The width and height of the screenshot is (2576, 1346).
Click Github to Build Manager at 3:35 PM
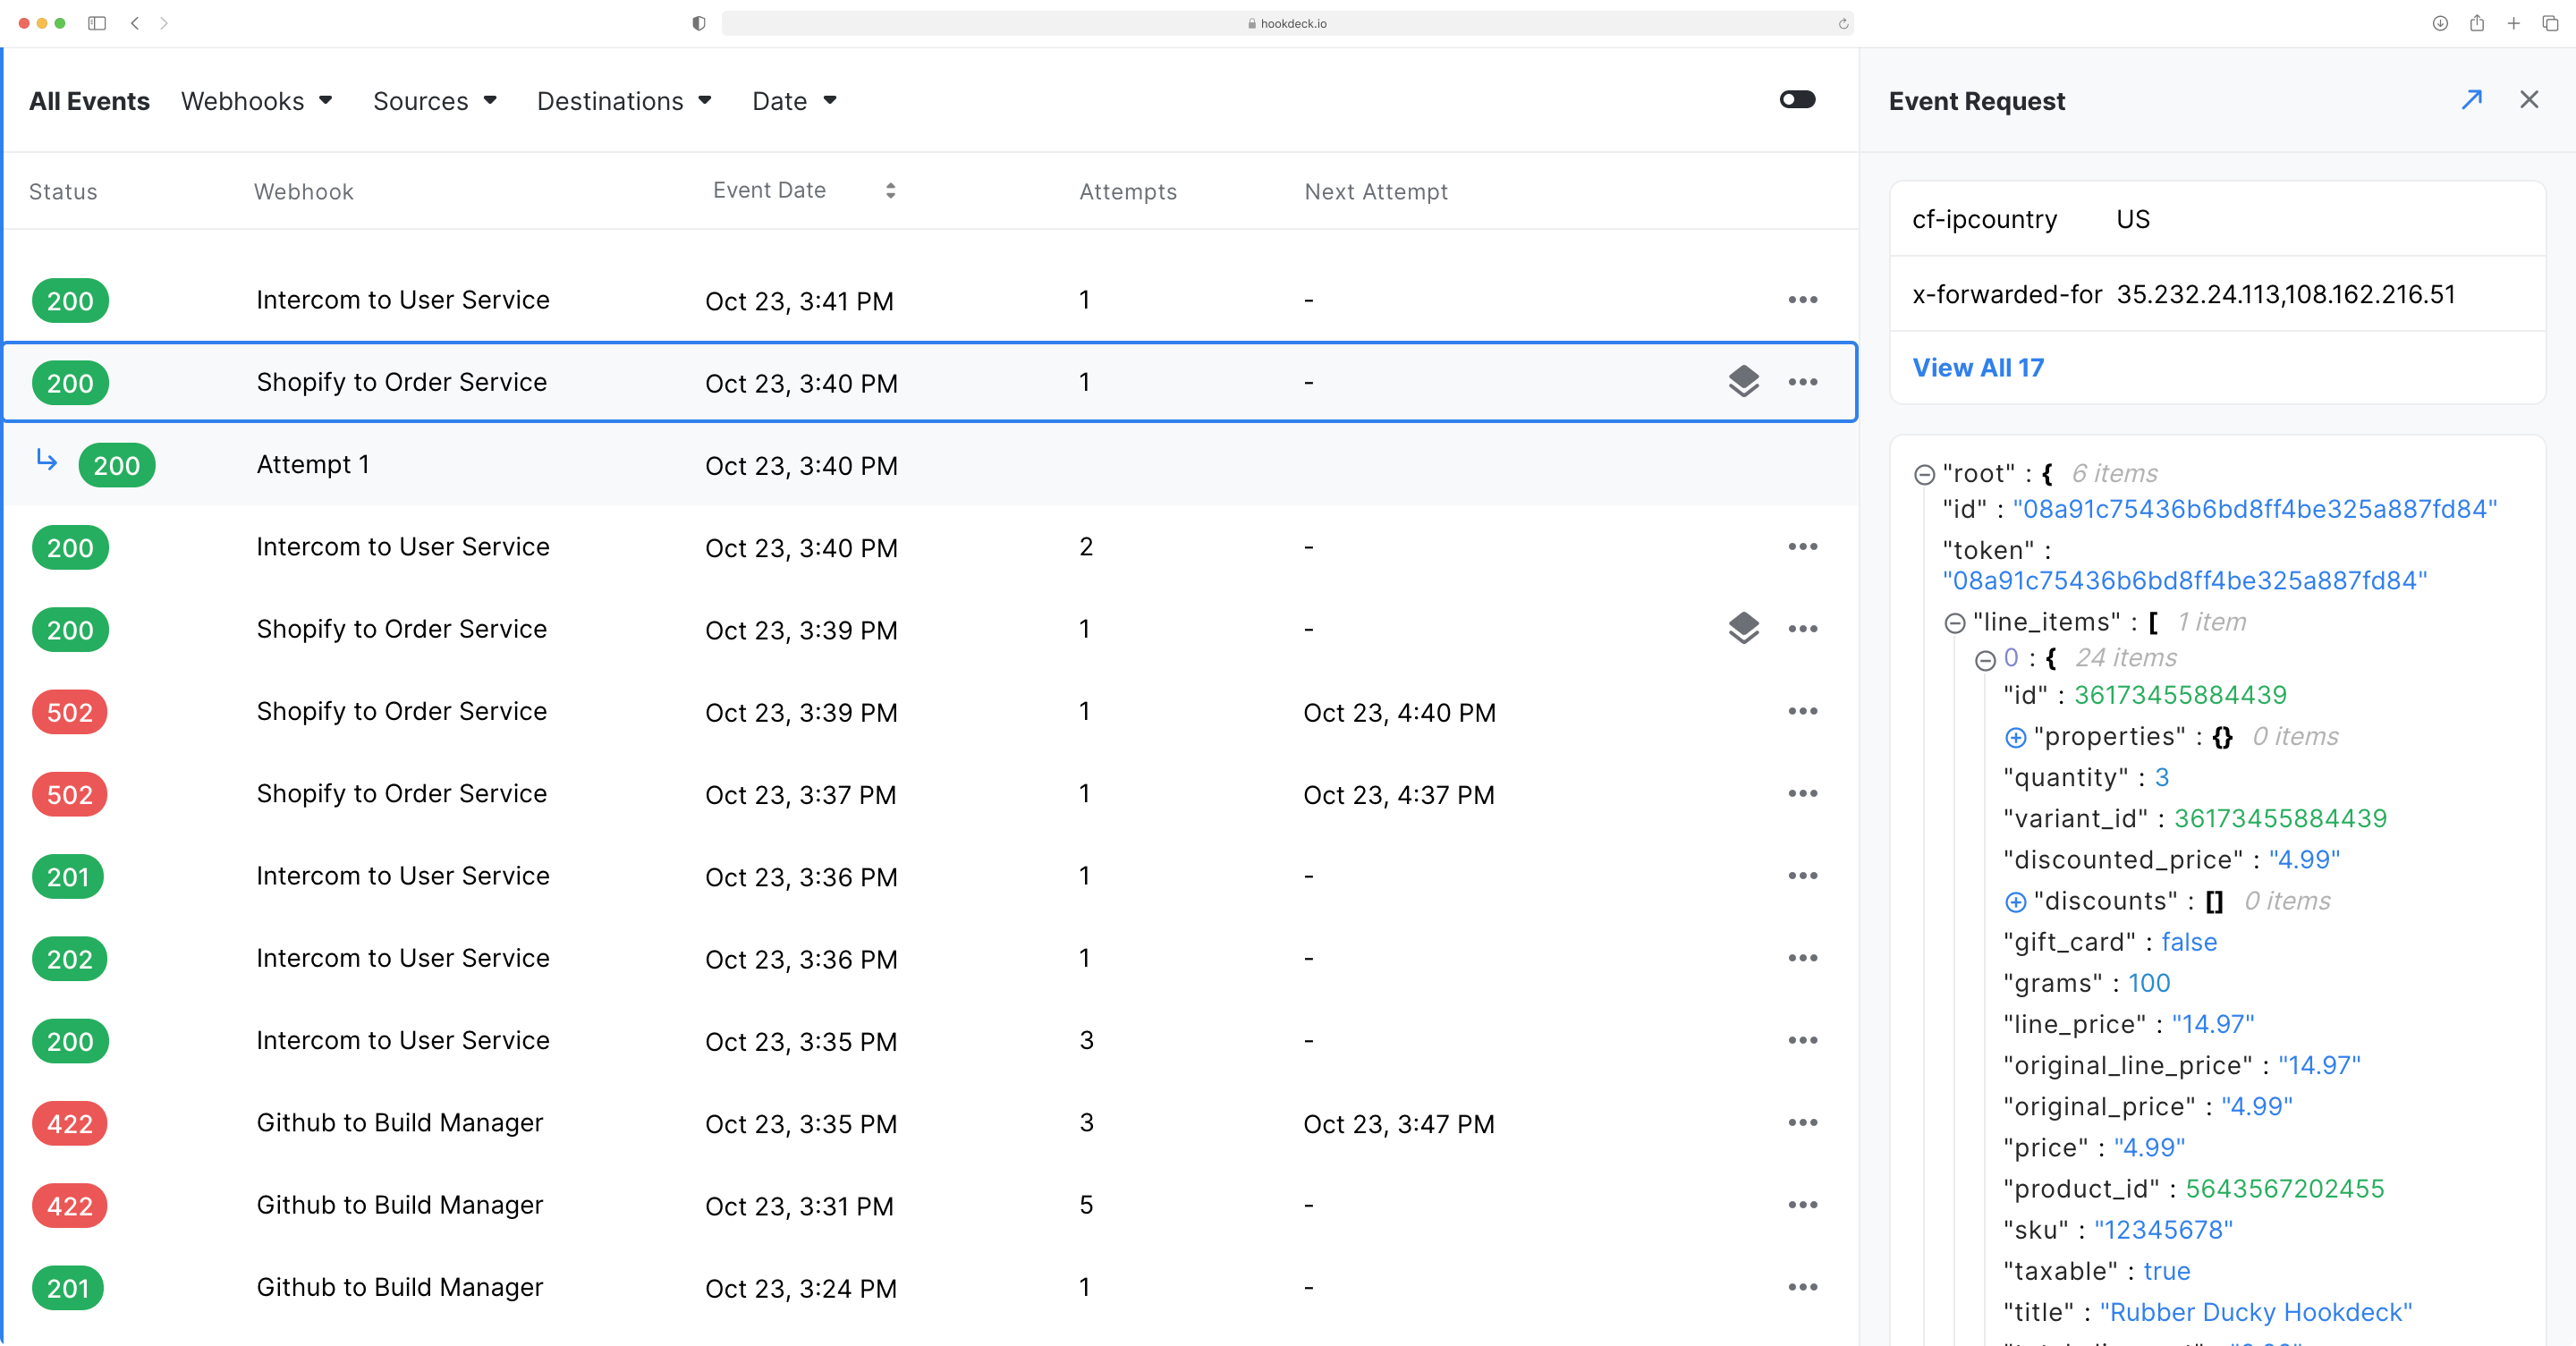point(399,1123)
